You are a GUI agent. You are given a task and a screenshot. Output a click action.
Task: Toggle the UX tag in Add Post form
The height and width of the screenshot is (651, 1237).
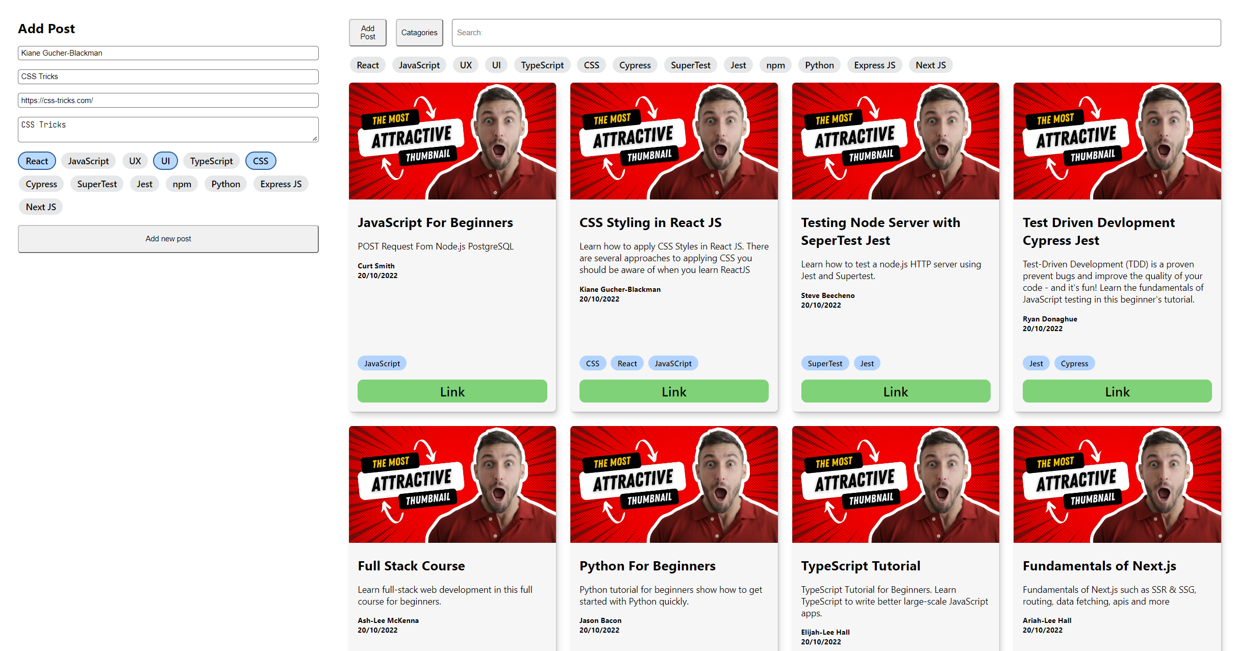(x=135, y=161)
